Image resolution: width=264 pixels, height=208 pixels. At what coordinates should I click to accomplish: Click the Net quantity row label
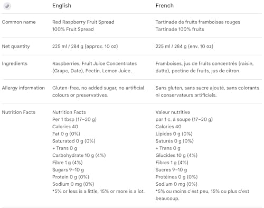tap(16, 46)
